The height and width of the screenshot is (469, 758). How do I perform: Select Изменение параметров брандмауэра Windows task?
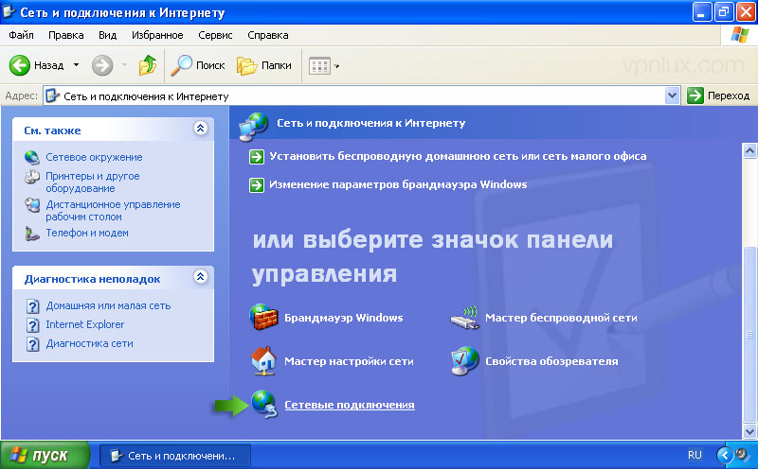coord(398,184)
